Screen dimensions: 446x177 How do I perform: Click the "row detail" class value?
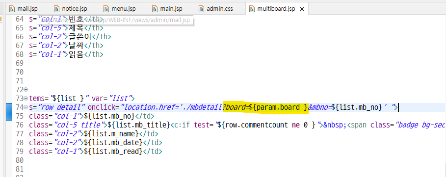[62, 107]
